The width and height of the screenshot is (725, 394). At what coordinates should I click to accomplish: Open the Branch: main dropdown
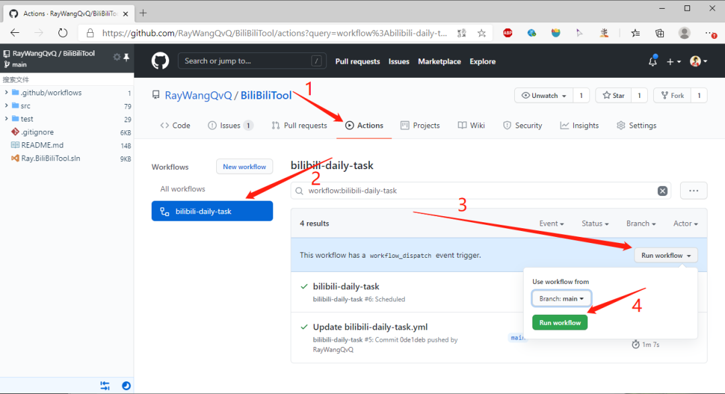(561, 299)
